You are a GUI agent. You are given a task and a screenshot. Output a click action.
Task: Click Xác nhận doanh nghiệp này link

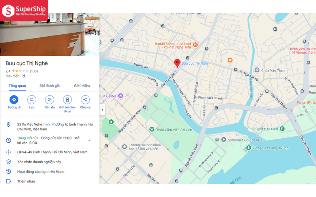pos(39,162)
